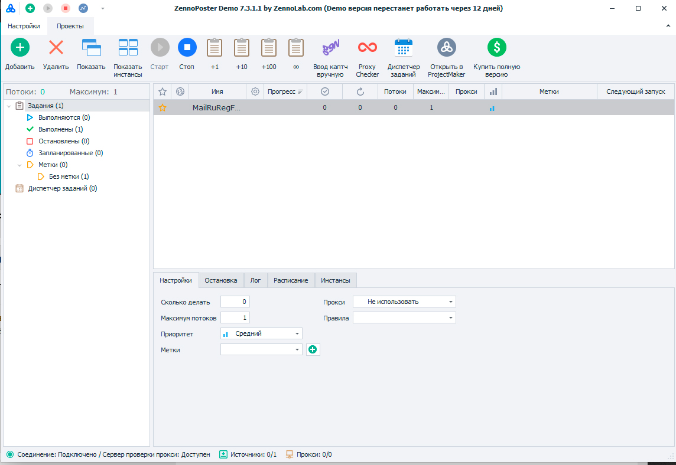
Task: Open Правила dropdown
Action: (404, 317)
